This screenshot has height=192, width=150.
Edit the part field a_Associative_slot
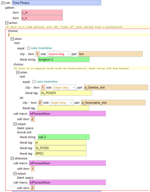[113, 103]
